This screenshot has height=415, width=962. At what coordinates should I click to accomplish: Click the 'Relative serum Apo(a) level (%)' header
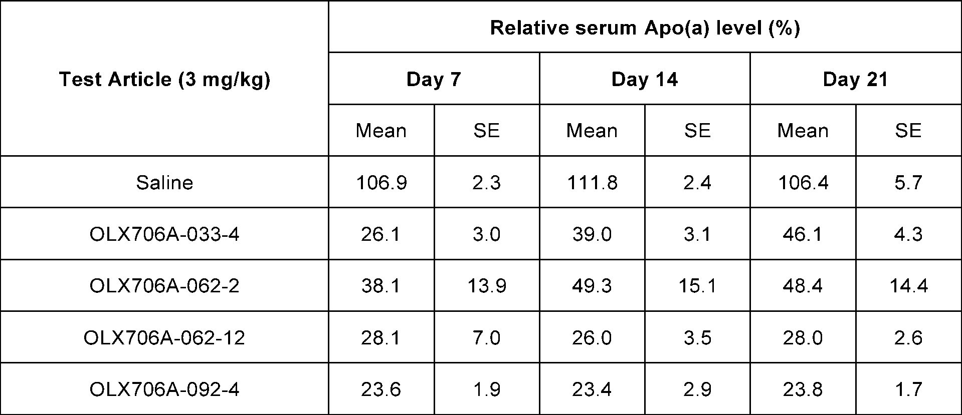pos(645,28)
